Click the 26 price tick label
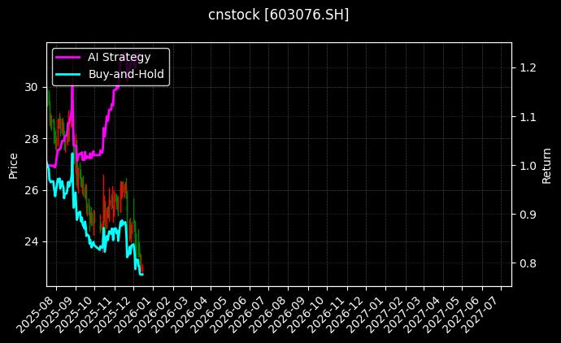561x343 pixels. [x=31, y=190]
